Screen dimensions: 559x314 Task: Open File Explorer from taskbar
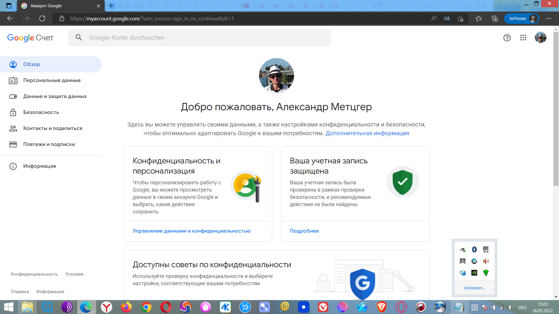(x=27, y=307)
